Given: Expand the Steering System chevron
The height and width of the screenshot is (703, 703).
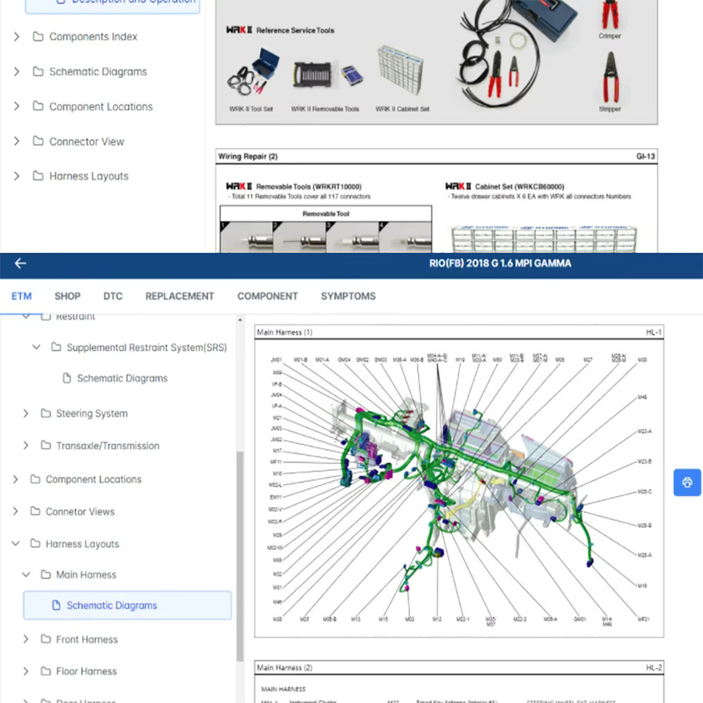Looking at the screenshot, I should coord(26,413).
